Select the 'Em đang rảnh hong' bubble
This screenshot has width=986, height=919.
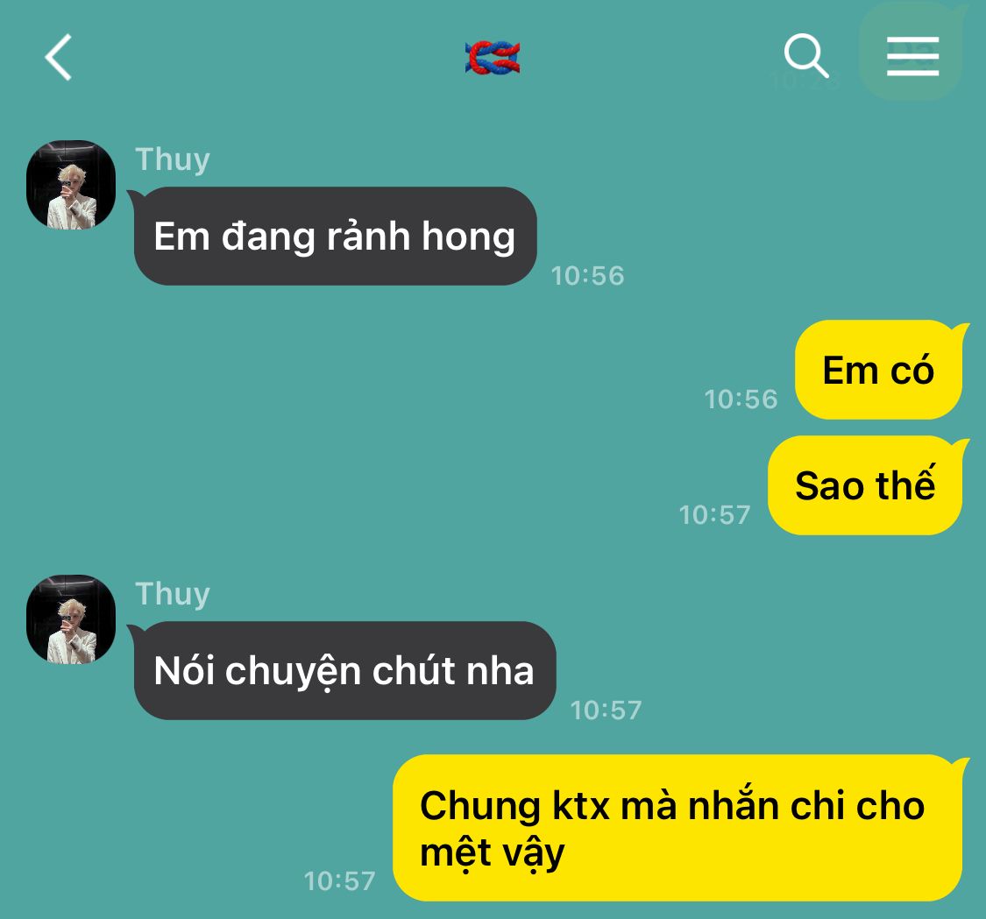coord(335,236)
